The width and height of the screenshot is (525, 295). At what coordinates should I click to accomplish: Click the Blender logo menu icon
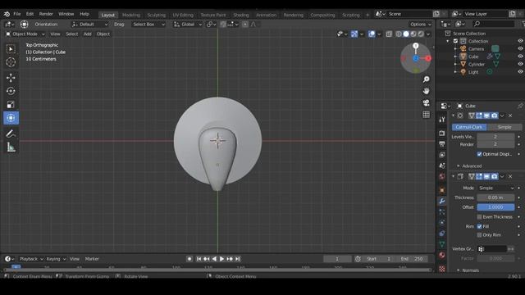click(x=7, y=14)
